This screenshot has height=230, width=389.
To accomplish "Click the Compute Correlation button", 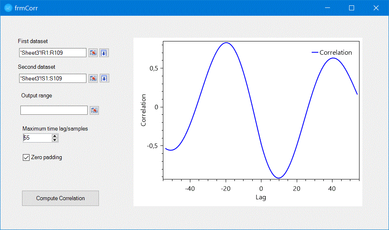I will [x=60, y=198].
